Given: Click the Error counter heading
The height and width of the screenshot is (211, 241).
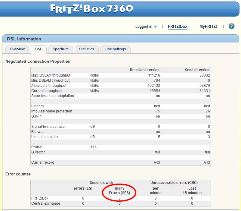Looking at the screenshot, I should (x=18, y=174).
